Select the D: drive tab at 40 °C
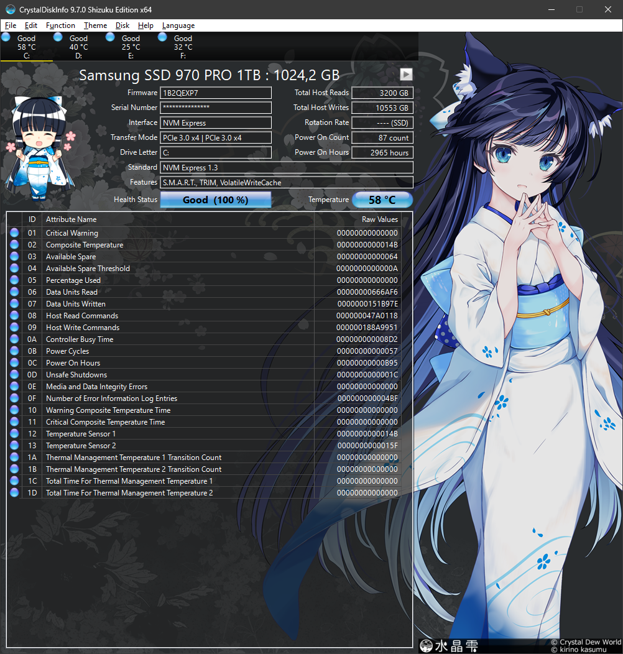This screenshot has width=623, height=654. pos(79,47)
